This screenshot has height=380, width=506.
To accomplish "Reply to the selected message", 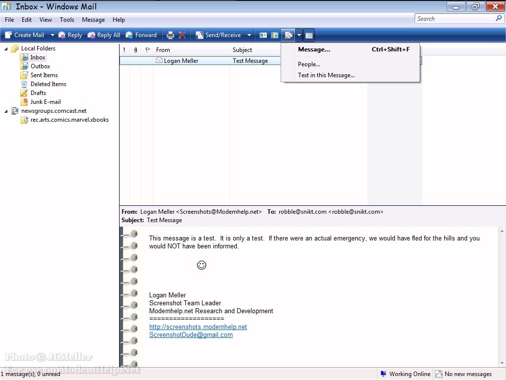I will point(70,35).
